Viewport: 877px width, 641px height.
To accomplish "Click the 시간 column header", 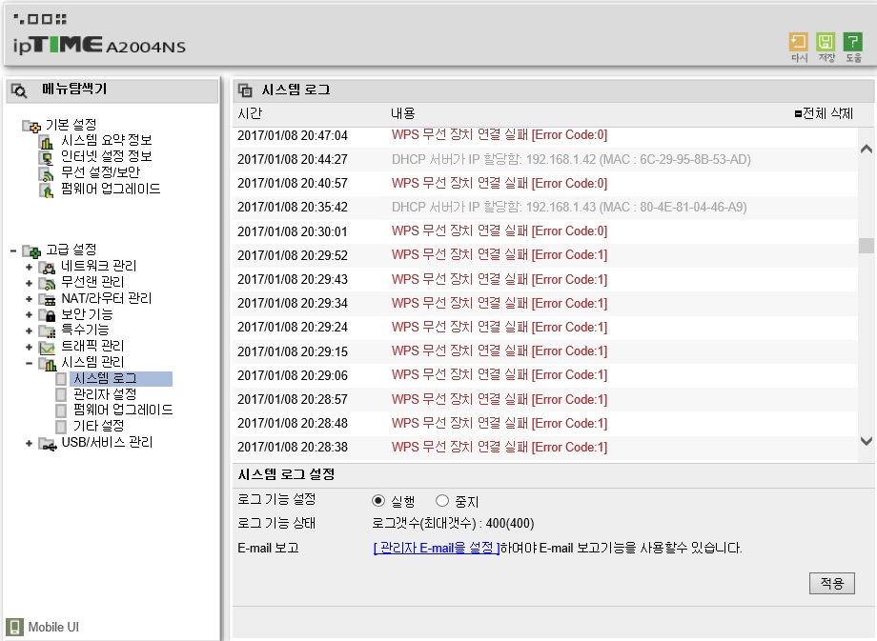I will (x=250, y=113).
